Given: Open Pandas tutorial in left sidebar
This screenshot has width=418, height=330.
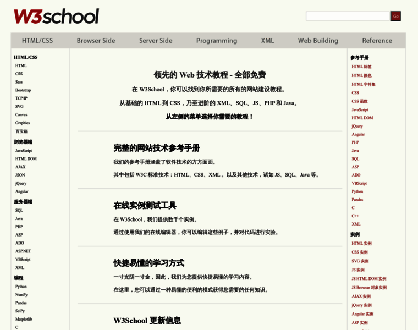Looking at the screenshot, I should 21,303.
